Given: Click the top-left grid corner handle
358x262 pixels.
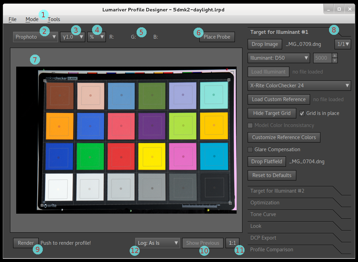Looking at the screenshot, I should point(45,81).
